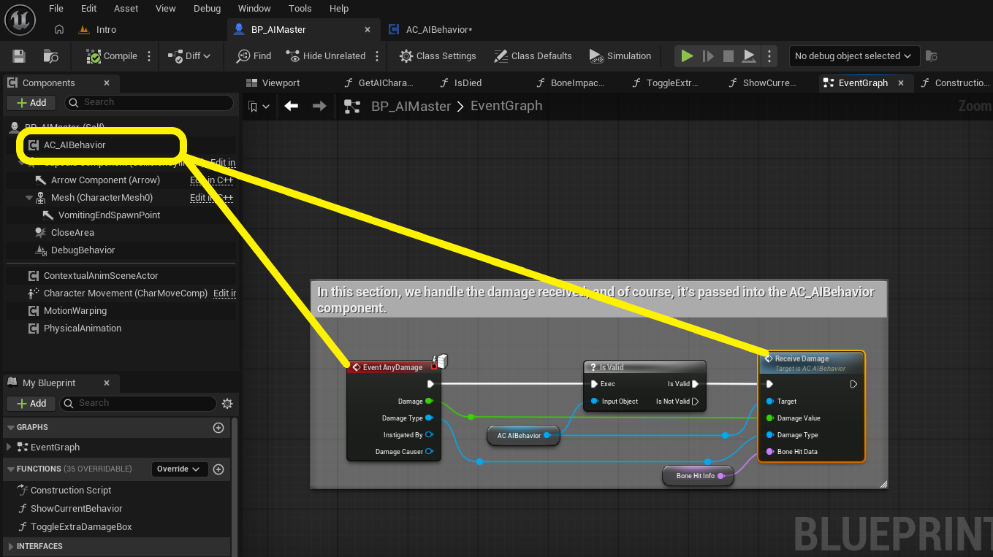Viewport: 993px width, 557px height.
Task: Open the Debug menu
Action: (208, 9)
